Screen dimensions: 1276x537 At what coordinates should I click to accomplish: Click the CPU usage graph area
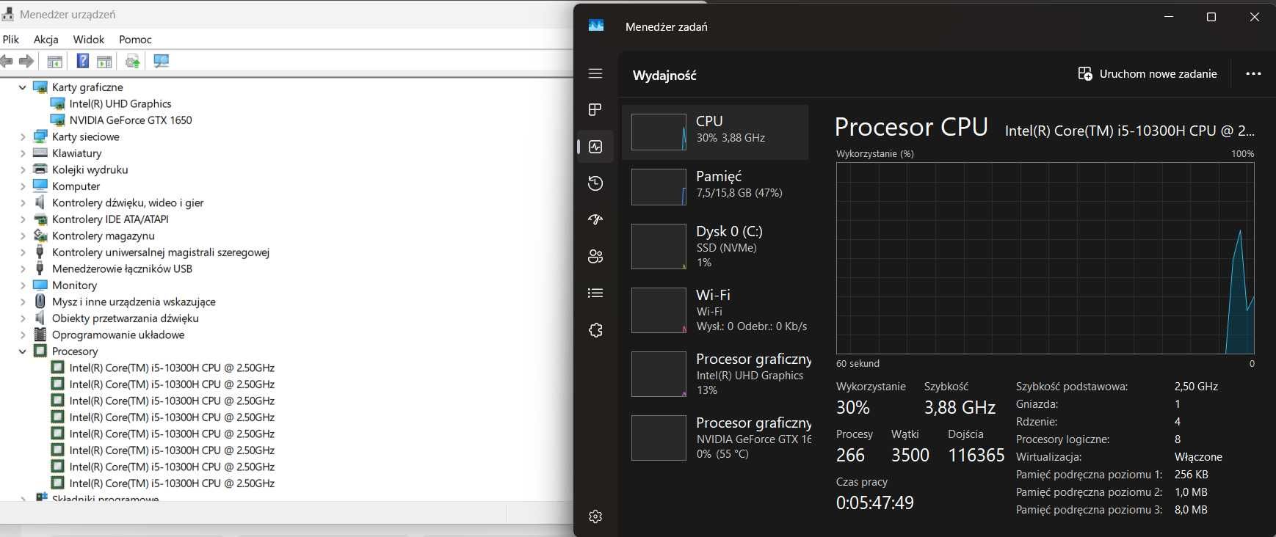coord(1045,258)
